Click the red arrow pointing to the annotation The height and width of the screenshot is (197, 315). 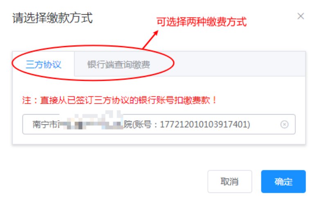pos(151,40)
